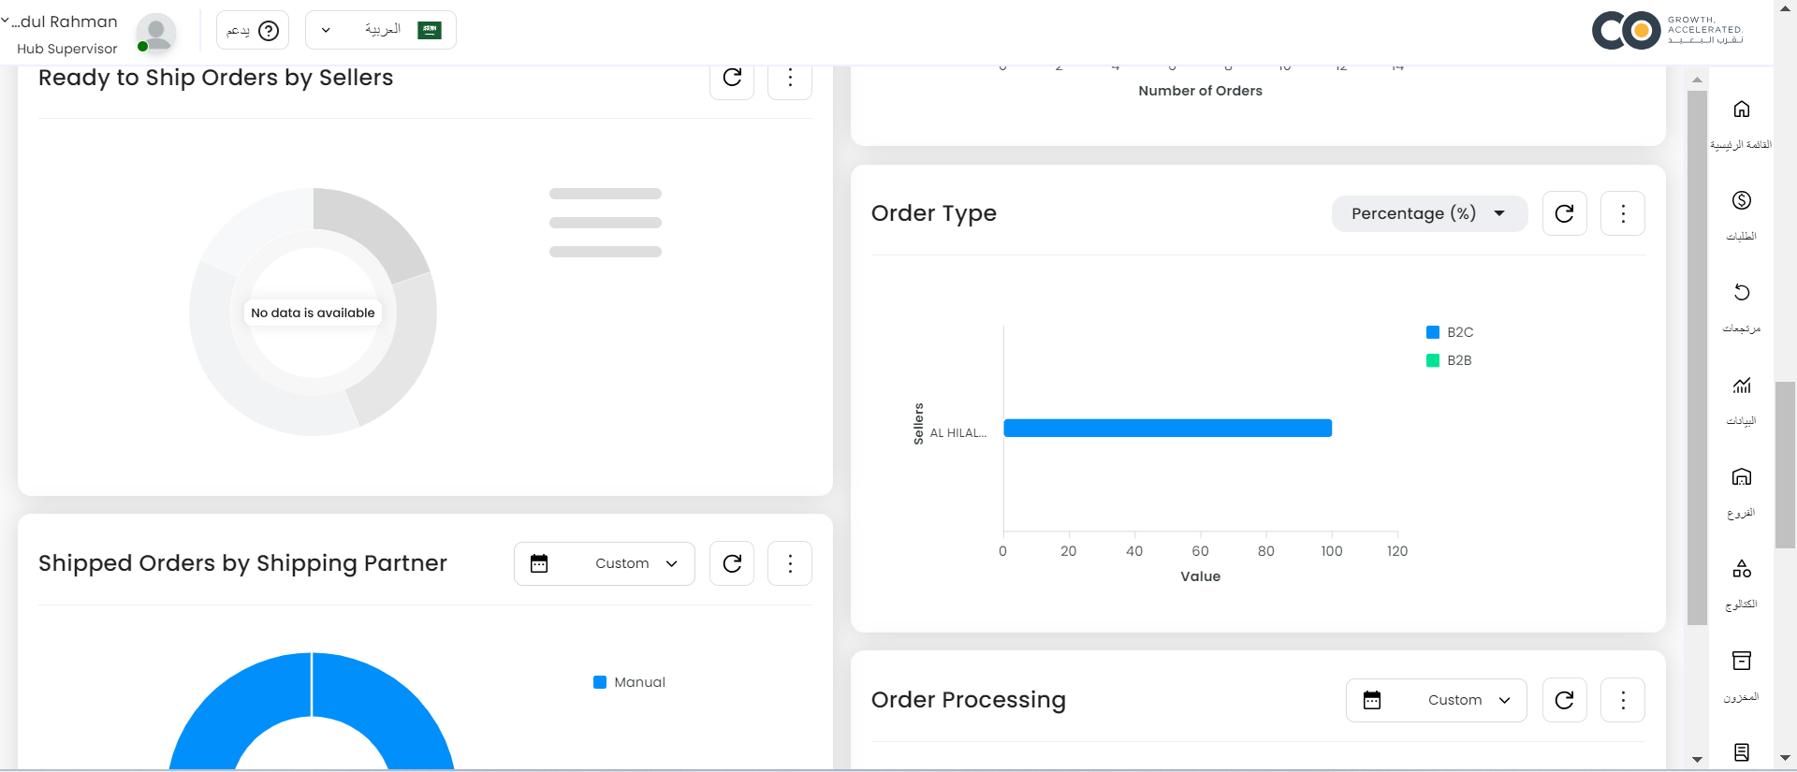Refresh the Ready to Ship Orders chart
The image size is (1797, 772).
pos(732,78)
